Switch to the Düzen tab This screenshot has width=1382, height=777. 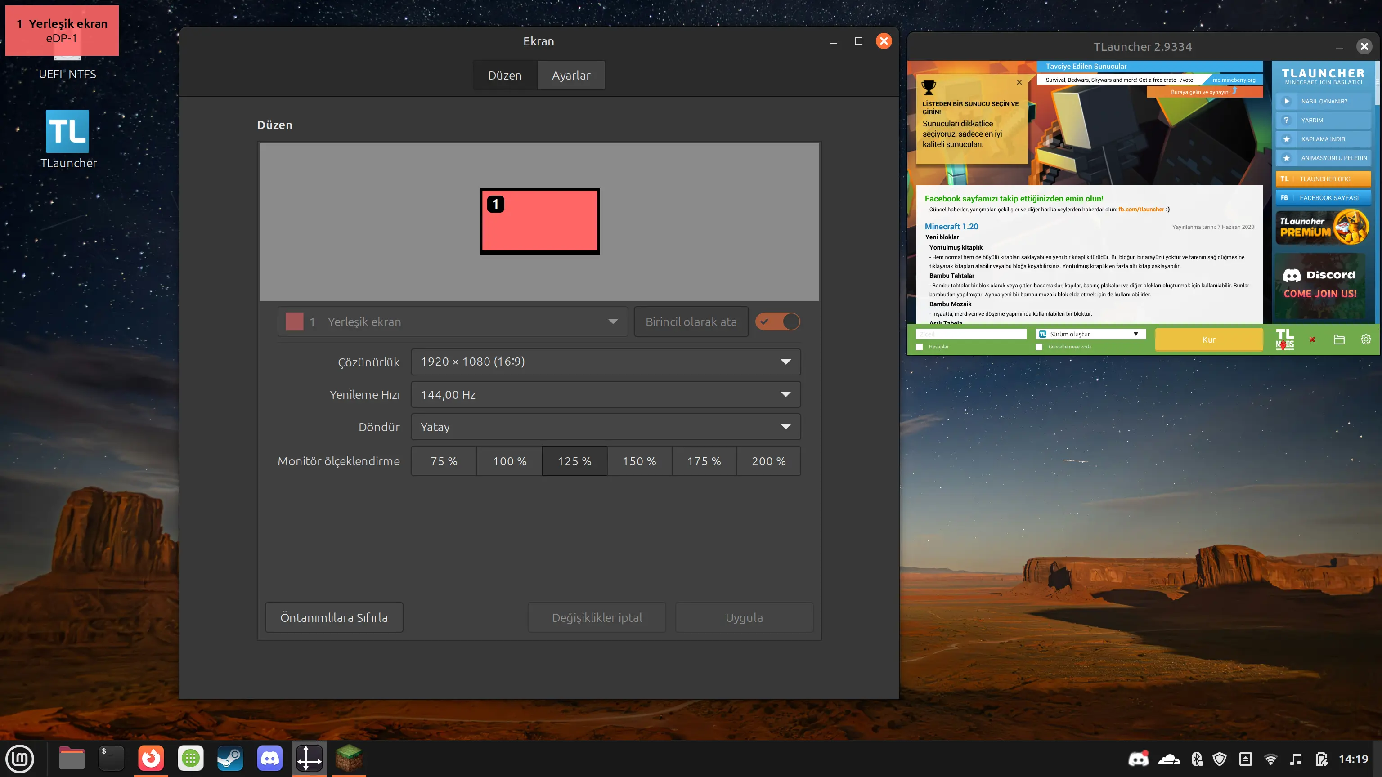click(x=505, y=76)
